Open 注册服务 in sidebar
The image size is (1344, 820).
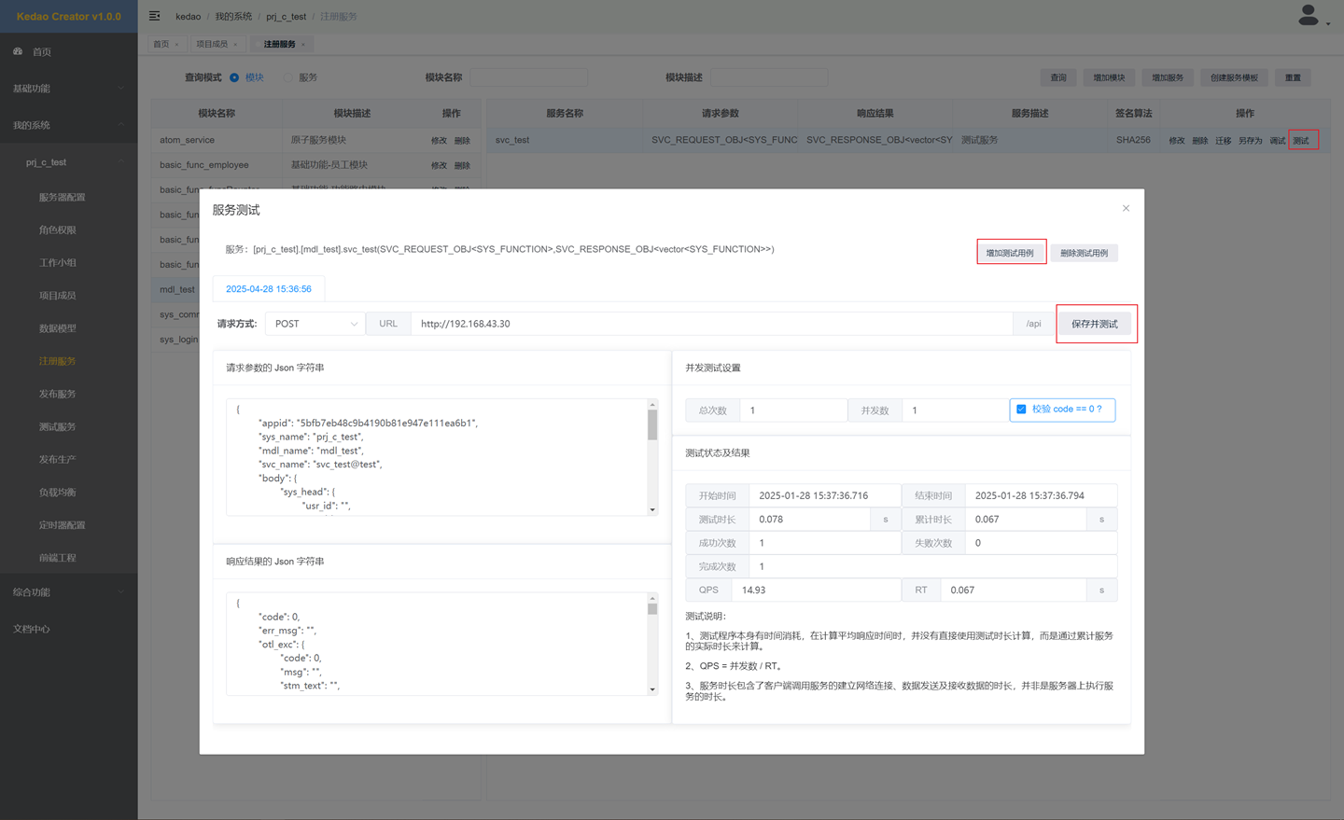(58, 361)
